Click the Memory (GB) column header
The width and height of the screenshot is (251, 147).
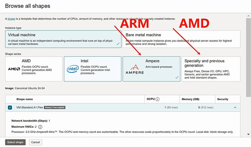click(191, 99)
